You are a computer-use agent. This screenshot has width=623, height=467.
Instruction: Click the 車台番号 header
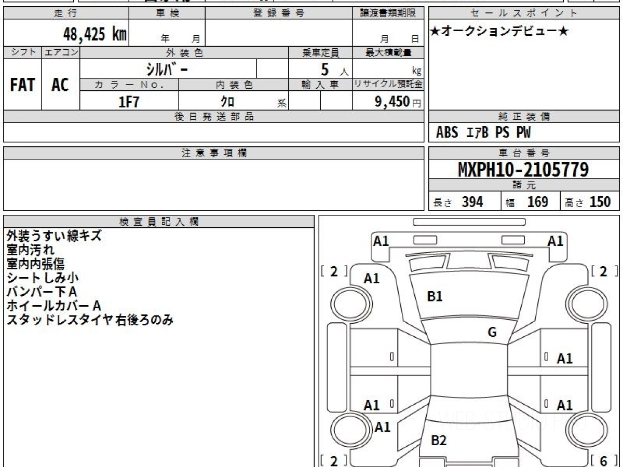524,153
